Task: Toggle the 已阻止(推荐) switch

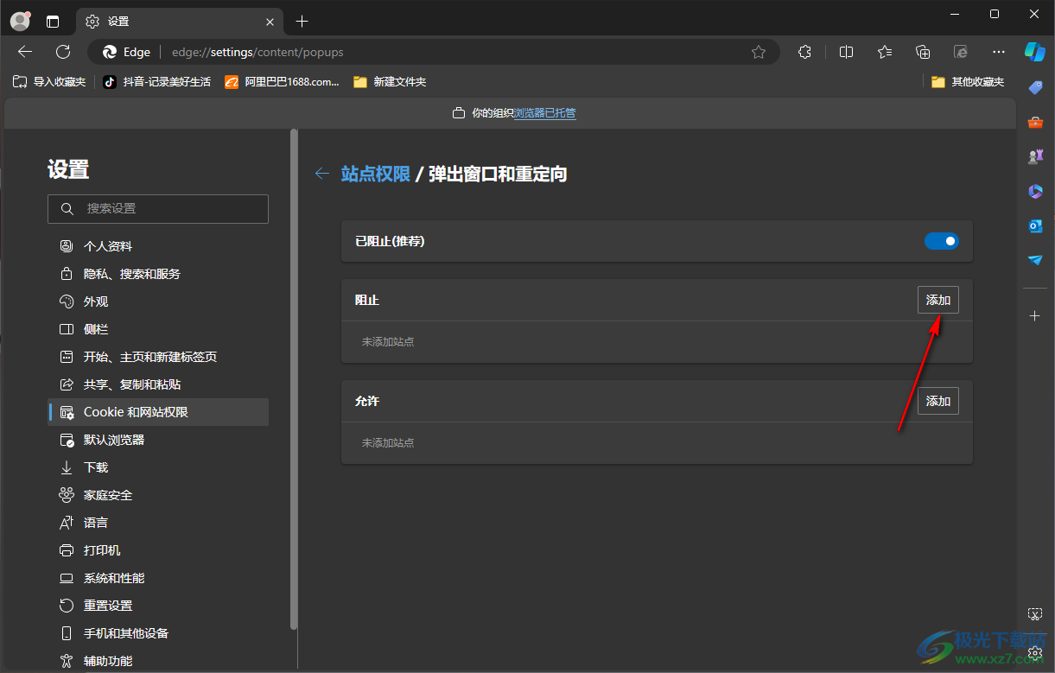Action: pos(942,241)
